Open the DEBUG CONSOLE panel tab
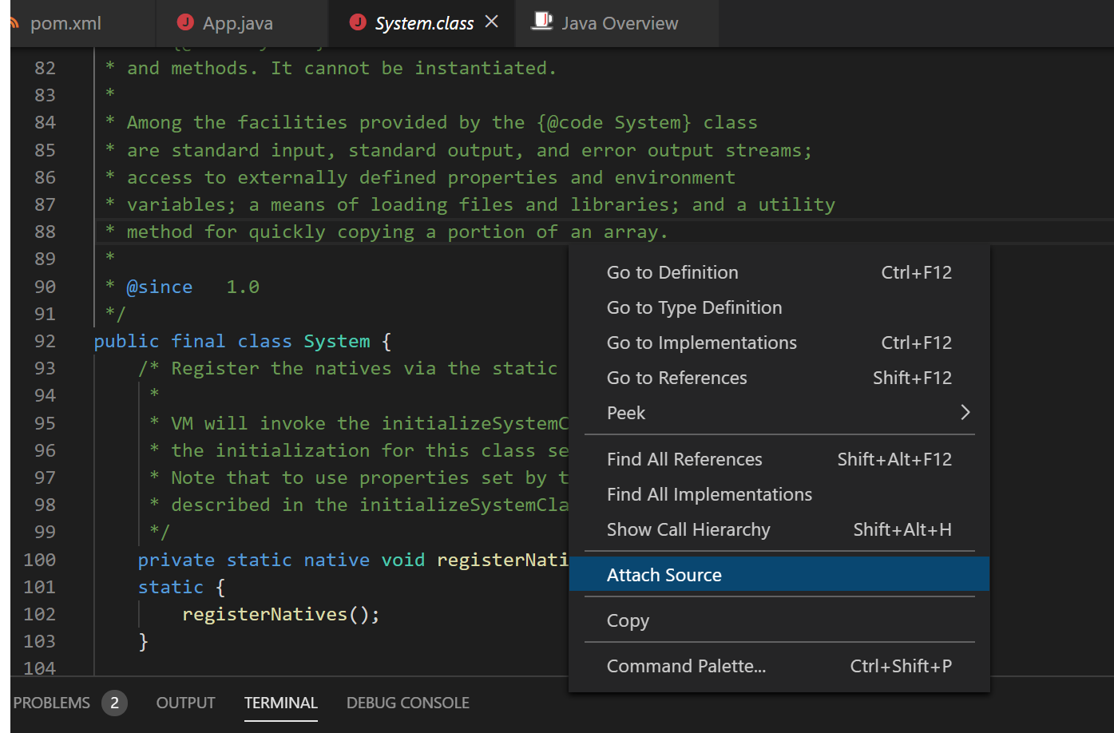 [408, 703]
